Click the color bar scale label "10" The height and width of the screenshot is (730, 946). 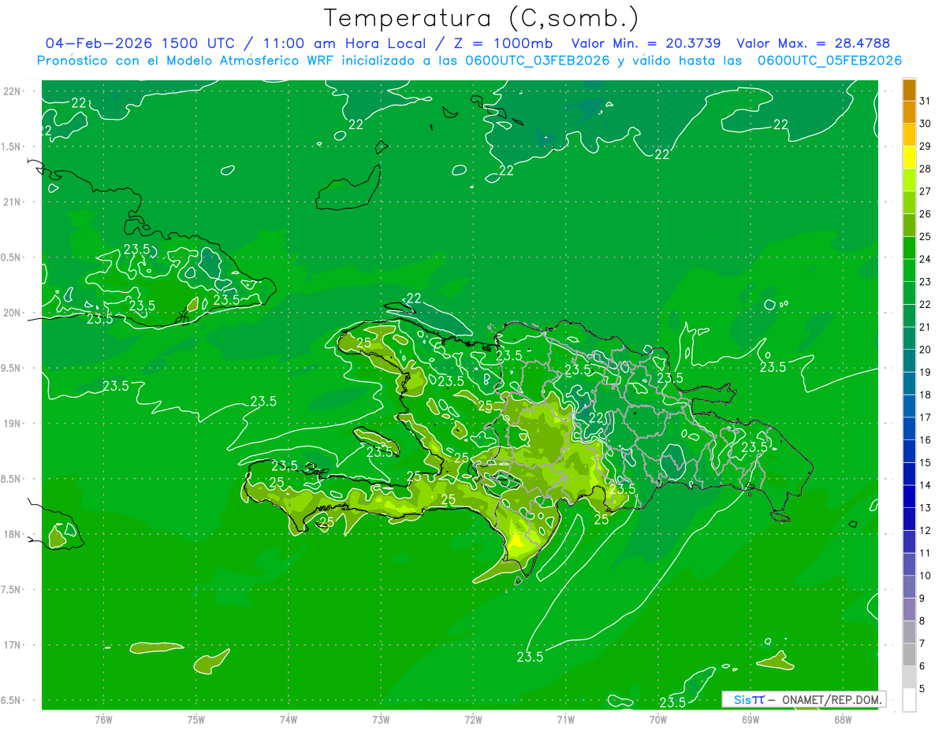click(926, 576)
